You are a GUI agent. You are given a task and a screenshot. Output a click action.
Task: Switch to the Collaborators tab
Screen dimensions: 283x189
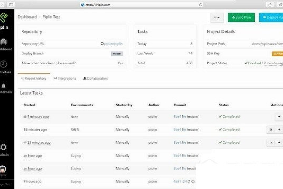(x=96, y=78)
